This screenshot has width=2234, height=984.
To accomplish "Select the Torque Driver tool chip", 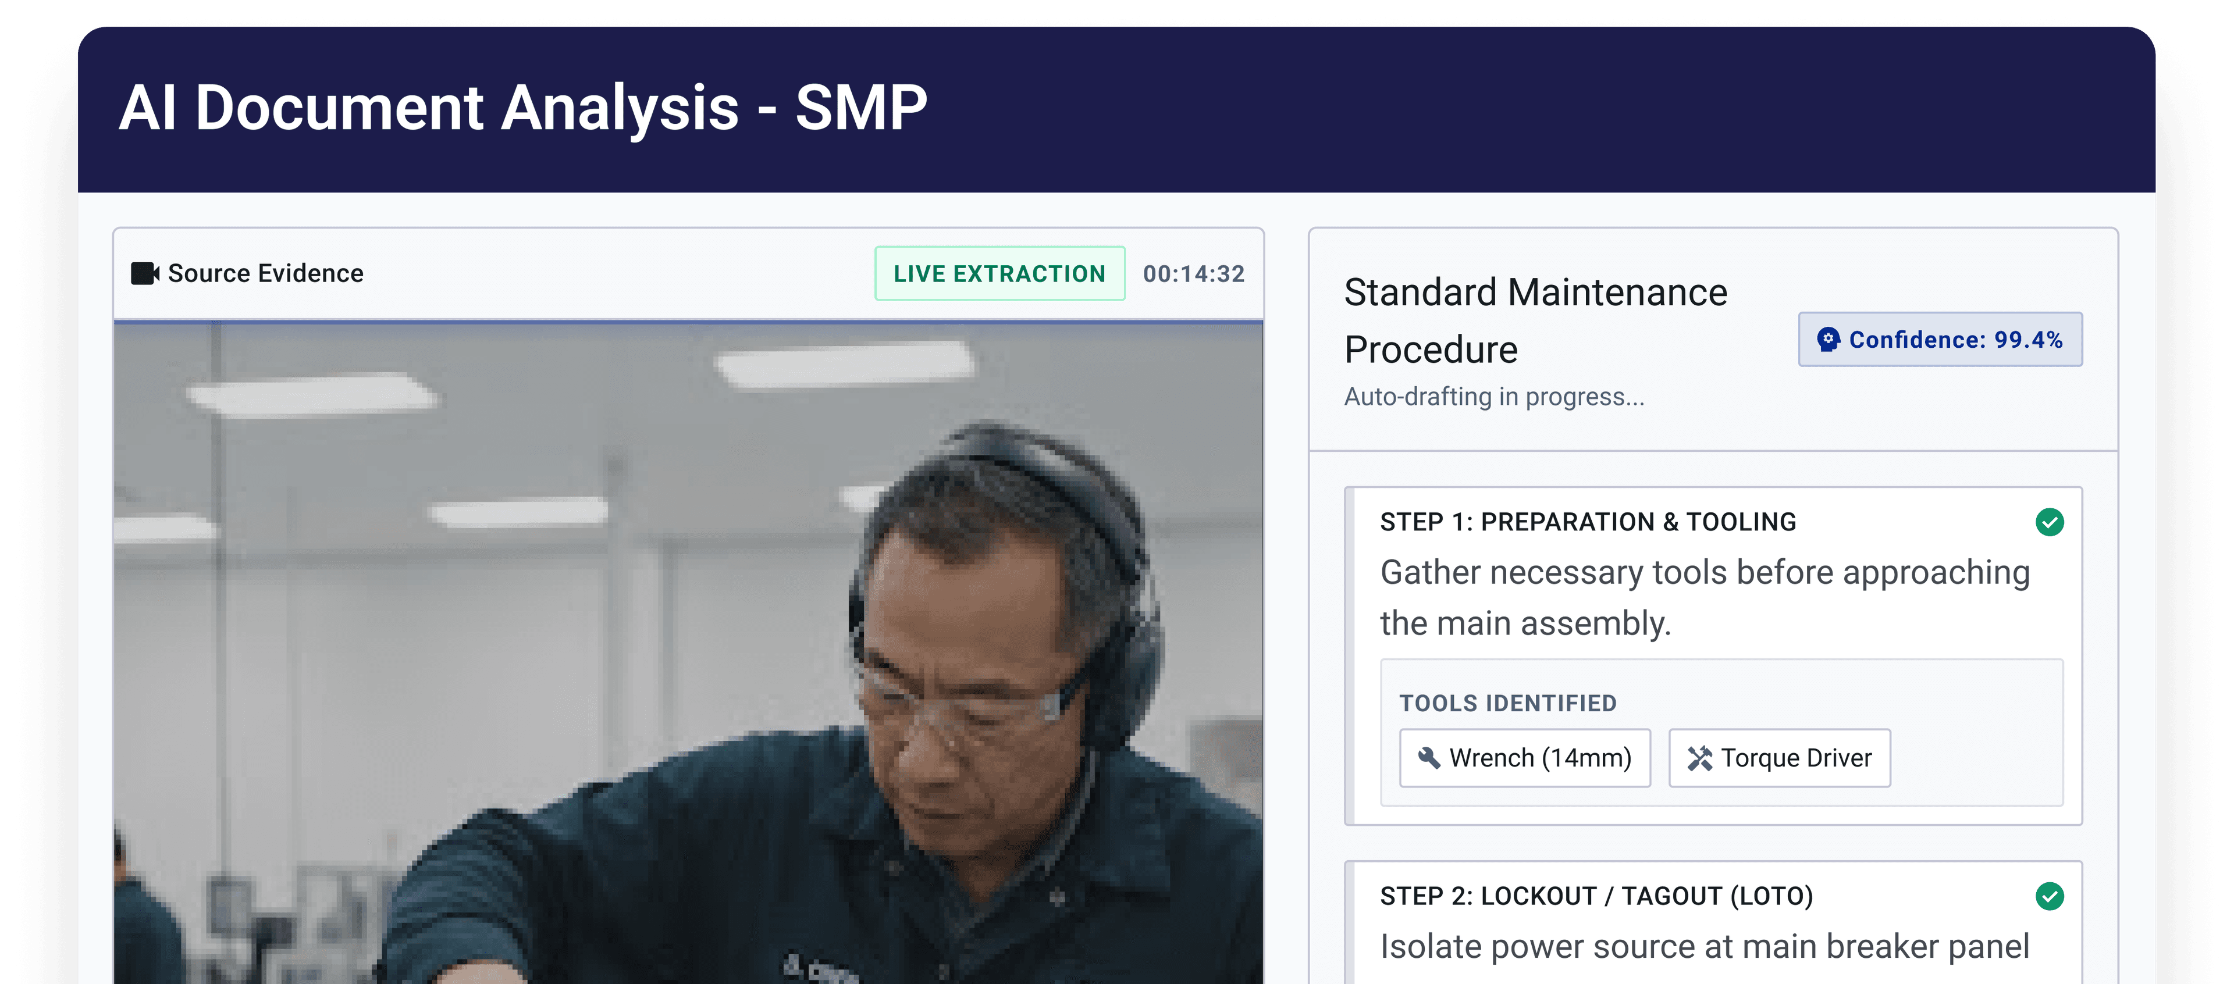I will point(1780,758).
